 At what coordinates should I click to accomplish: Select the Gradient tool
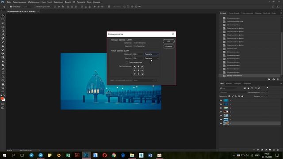(x=3, y=57)
